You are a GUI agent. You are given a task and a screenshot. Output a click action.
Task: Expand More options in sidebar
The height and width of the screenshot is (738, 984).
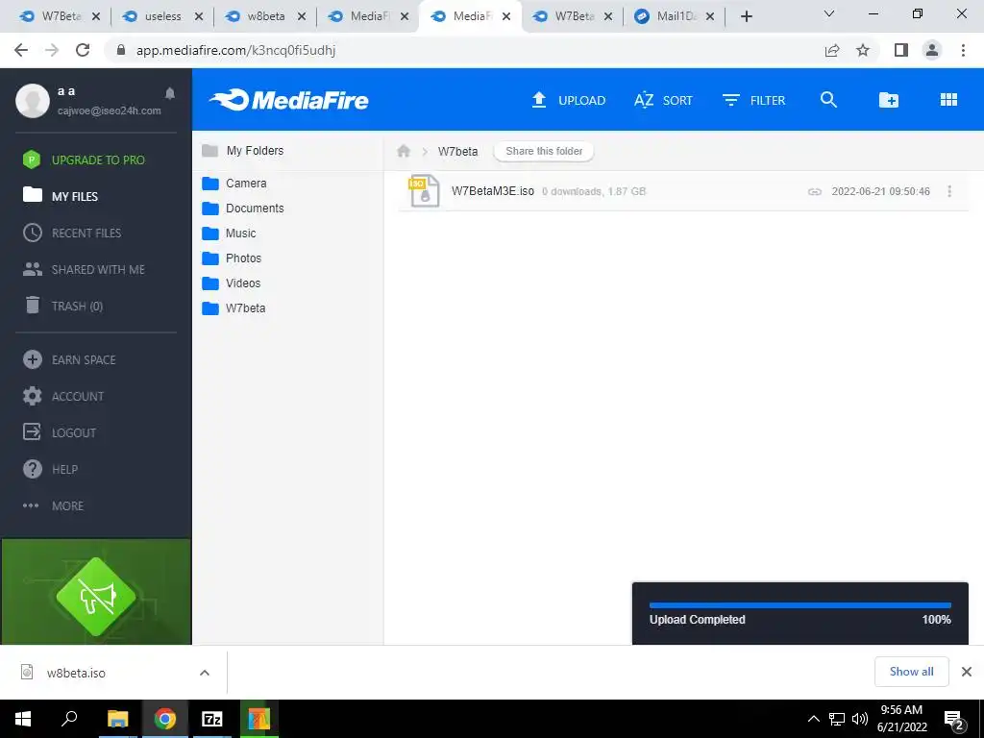[54, 505]
